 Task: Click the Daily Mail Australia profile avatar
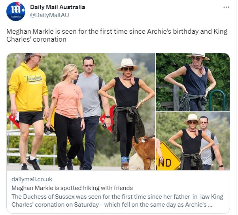16,11
